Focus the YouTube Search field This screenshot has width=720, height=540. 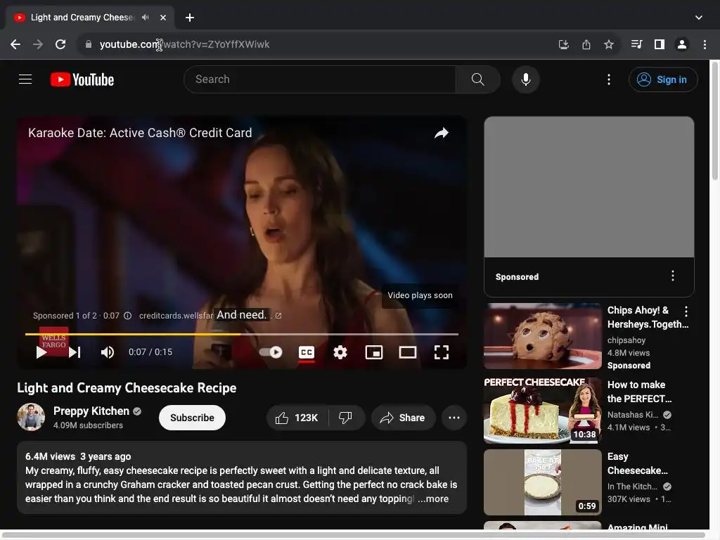(x=320, y=79)
